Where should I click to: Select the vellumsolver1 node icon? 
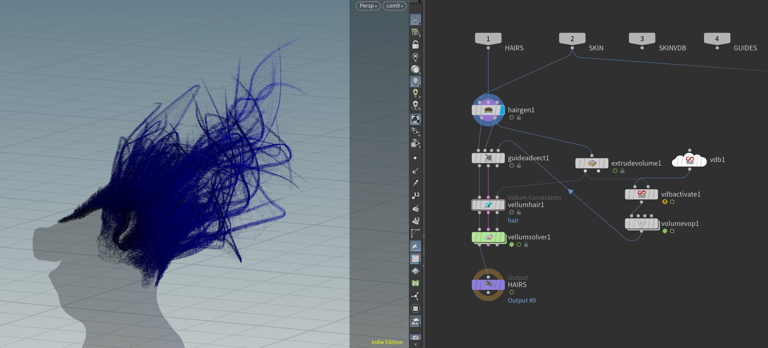tap(488, 237)
